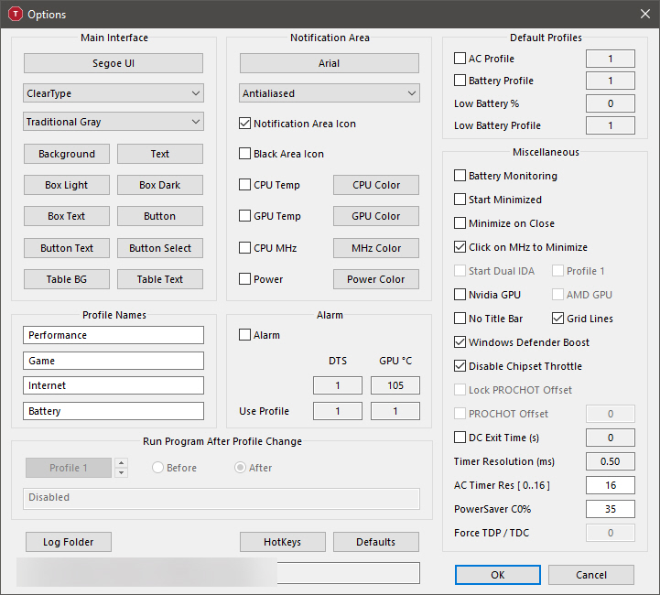The image size is (660, 595).
Task: Click the Segoe UI font button
Action: pos(114,63)
